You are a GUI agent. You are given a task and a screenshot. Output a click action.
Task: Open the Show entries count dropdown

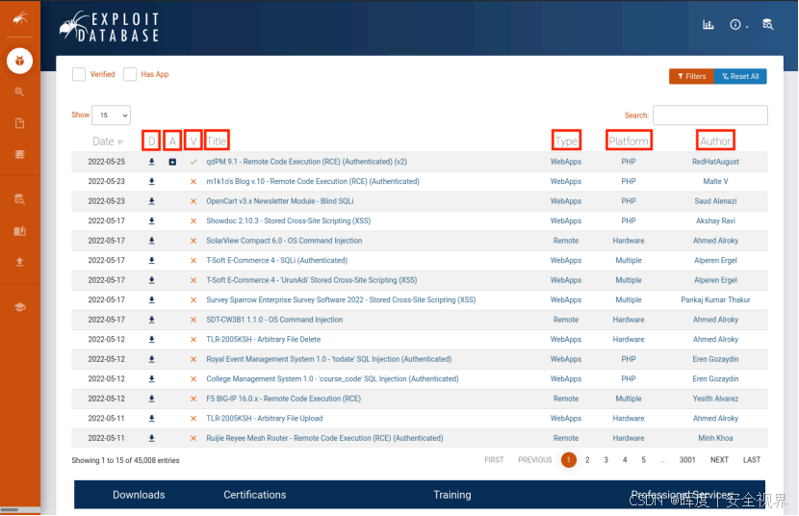(x=111, y=116)
